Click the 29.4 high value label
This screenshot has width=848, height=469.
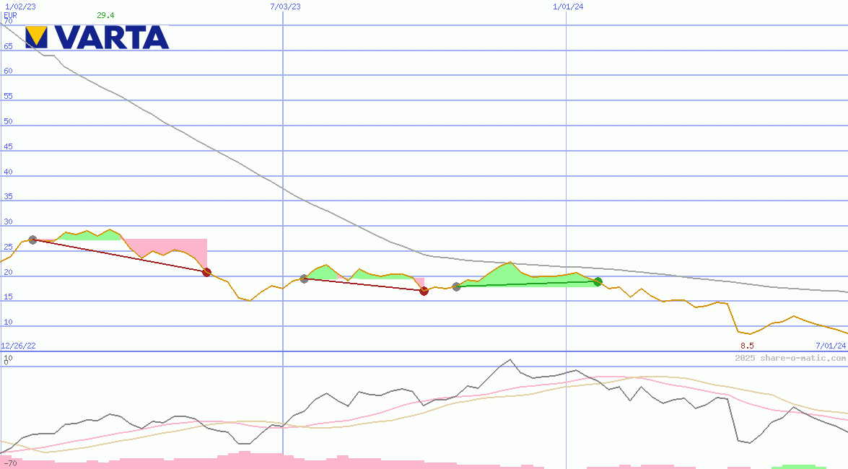tap(105, 15)
